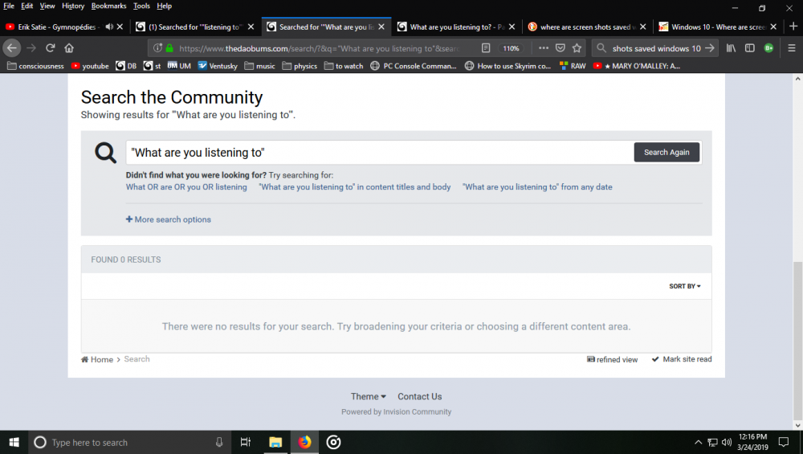Open the Bookmarks menu
The width and height of the screenshot is (803, 454).
[x=108, y=6]
